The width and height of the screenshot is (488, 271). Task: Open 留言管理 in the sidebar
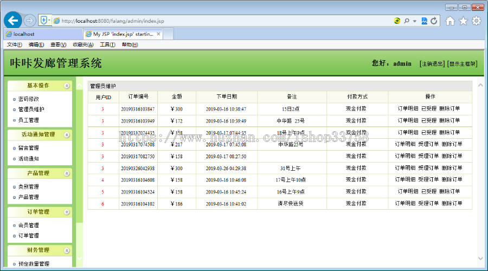(x=28, y=148)
